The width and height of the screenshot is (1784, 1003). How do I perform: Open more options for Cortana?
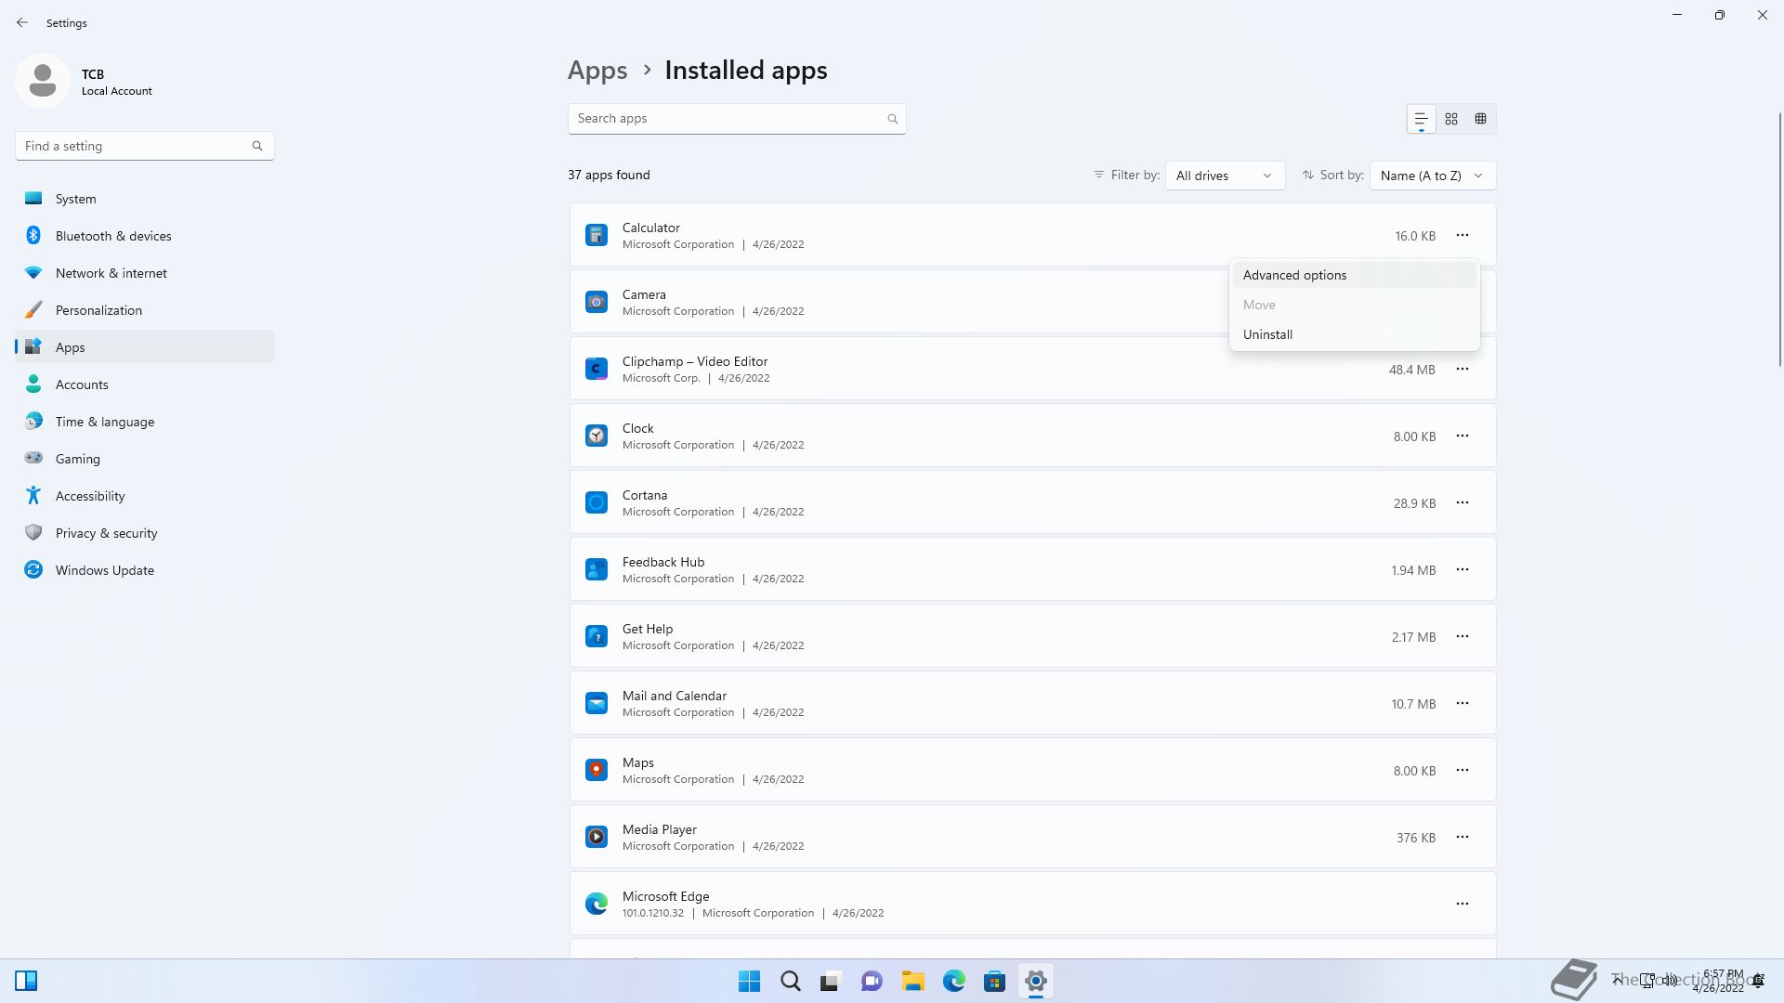1463,502
